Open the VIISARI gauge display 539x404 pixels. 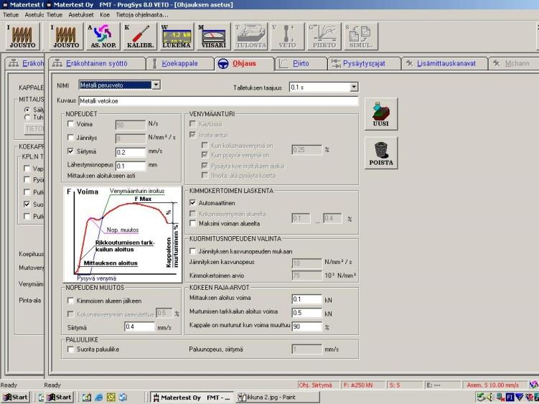(x=213, y=36)
